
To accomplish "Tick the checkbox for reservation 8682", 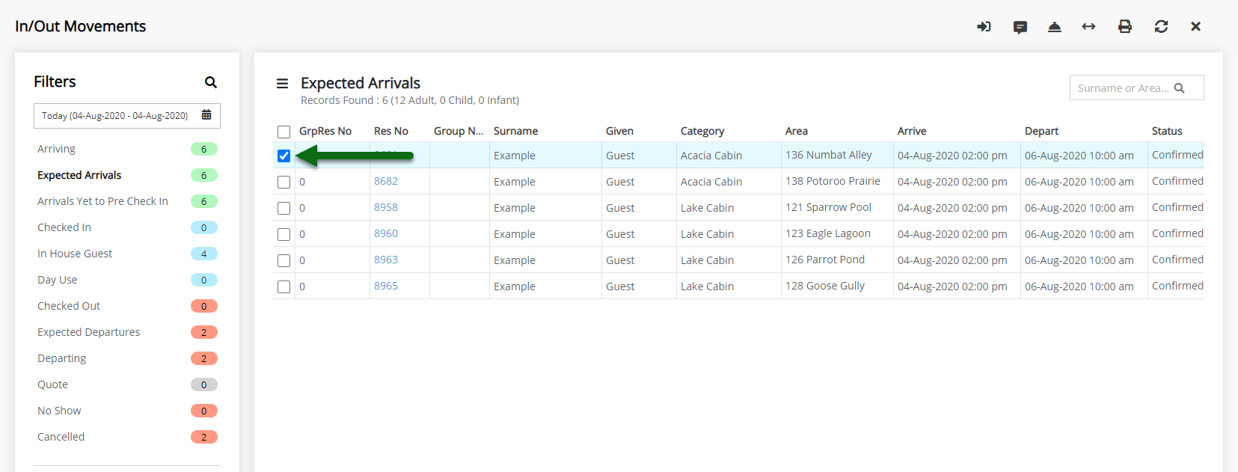I will click(x=284, y=182).
